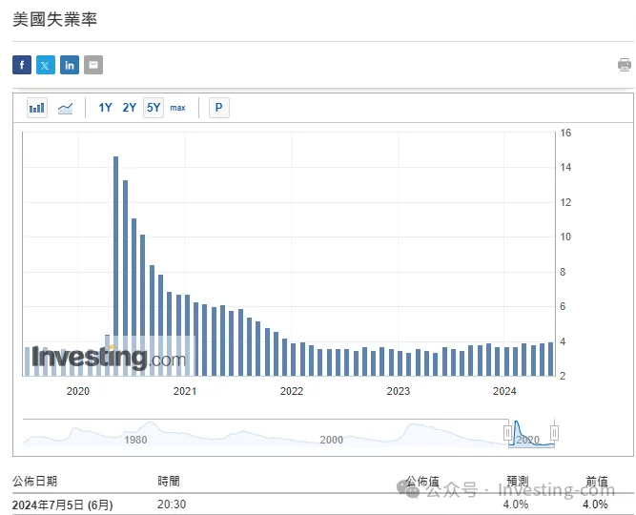Click the P button in chart toolbar
Image resolution: width=636 pixels, height=515 pixels.
pos(219,108)
